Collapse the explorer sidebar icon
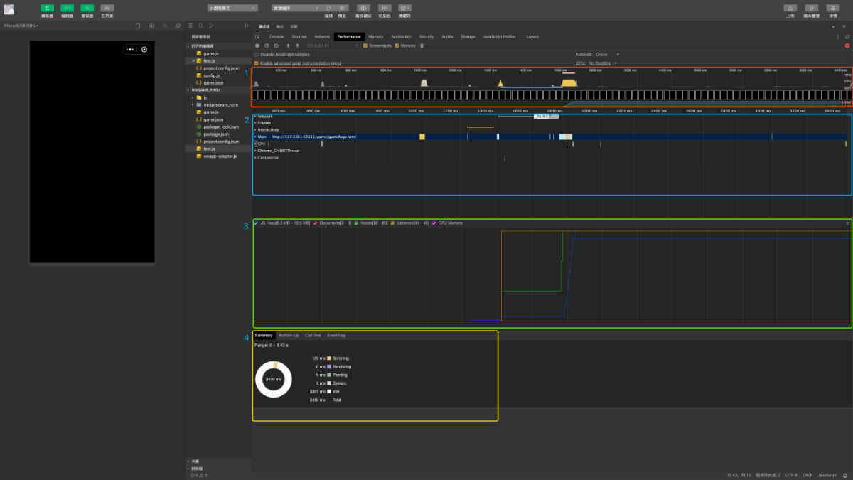The height and width of the screenshot is (480, 853). click(x=246, y=26)
